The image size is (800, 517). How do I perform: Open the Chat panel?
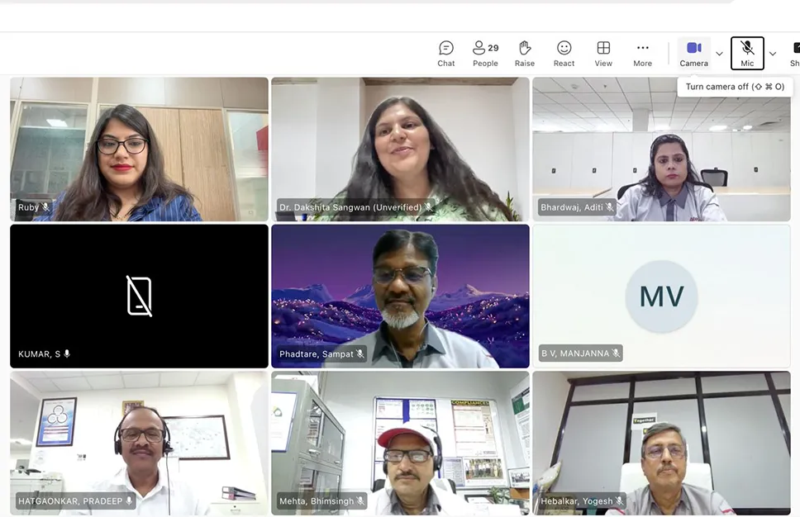coord(446,54)
